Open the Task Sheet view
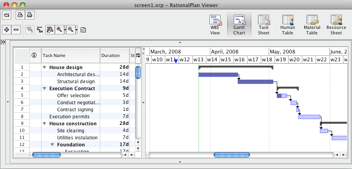Screen dimensions: 352x169 (x=264, y=25)
